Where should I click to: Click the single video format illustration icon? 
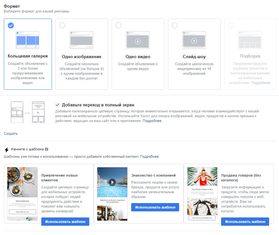point(138,40)
